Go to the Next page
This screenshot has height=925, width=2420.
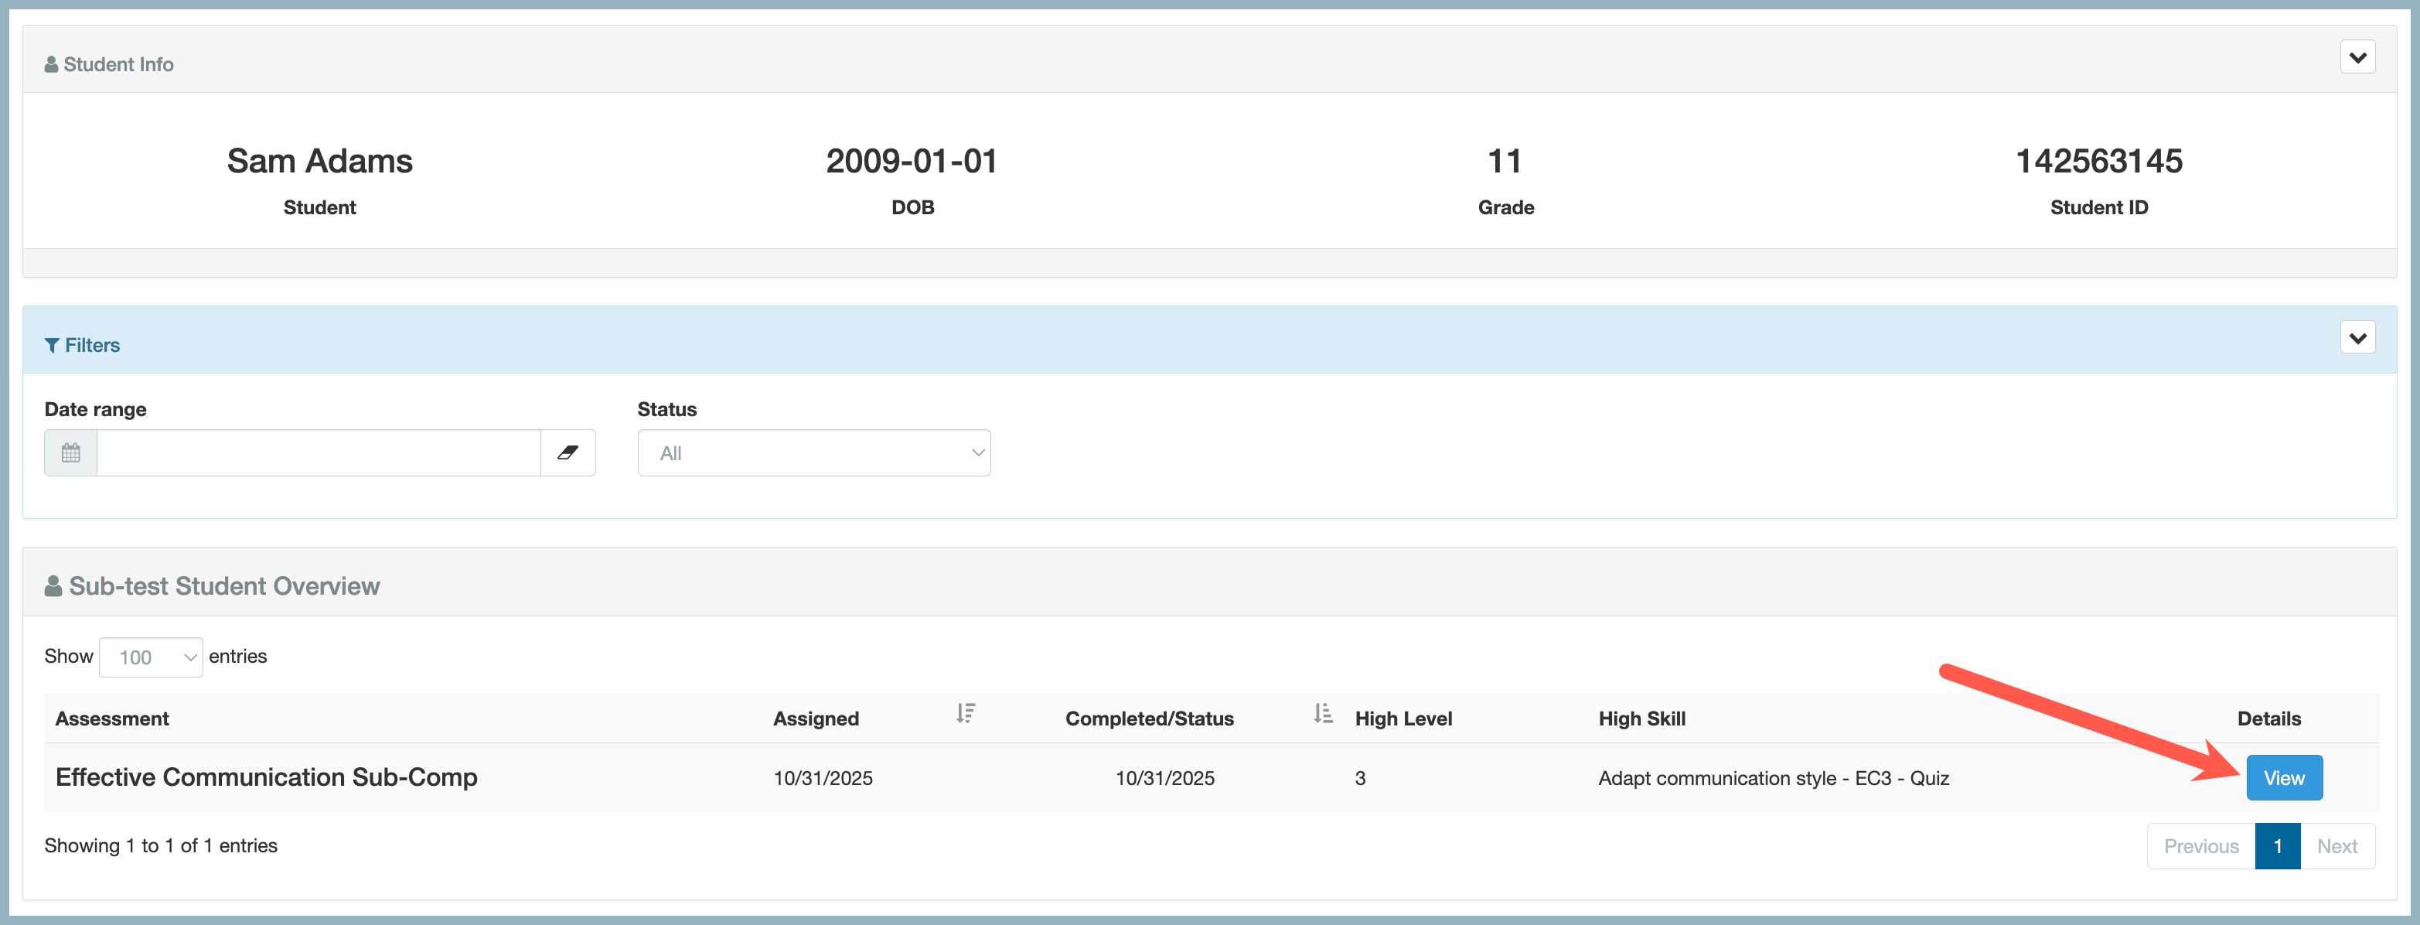pyautogui.click(x=2336, y=846)
